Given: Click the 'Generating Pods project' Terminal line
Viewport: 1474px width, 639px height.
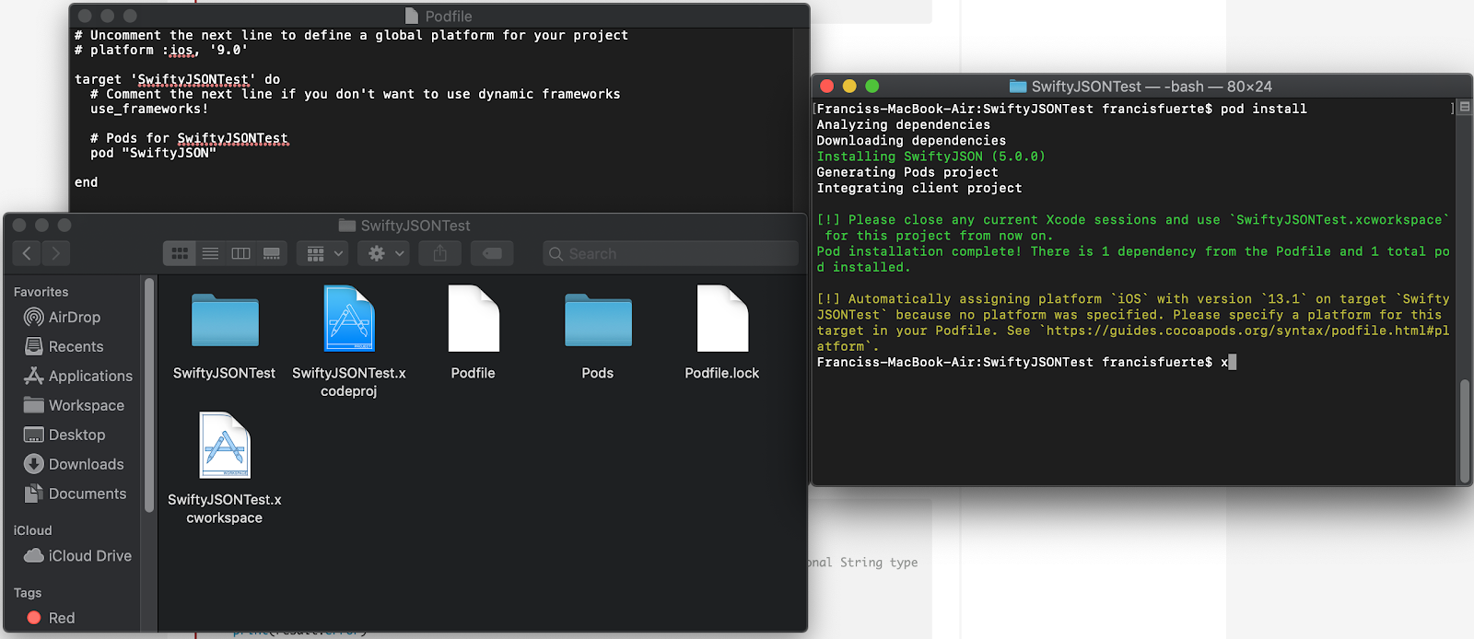Looking at the screenshot, I should point(907,172).
